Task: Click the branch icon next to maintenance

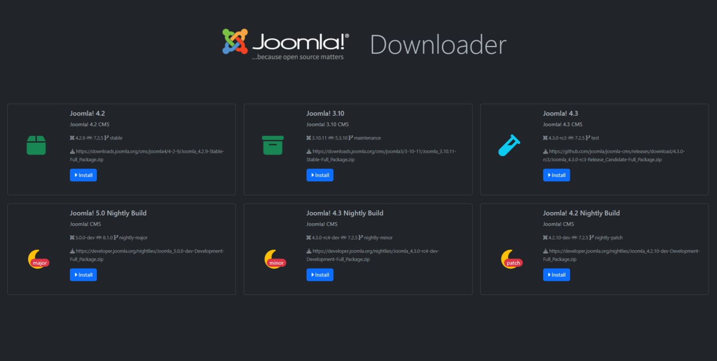Action: coord(351,138)
